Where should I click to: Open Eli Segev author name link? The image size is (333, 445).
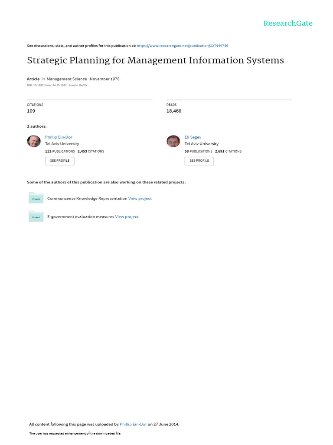click(x=193, y=137)
